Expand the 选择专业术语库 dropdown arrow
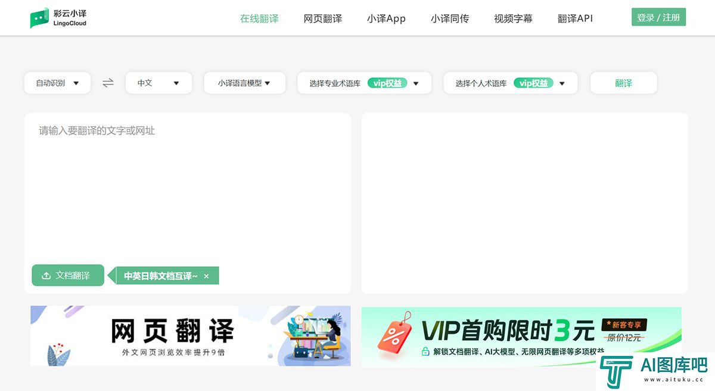This screenshot has width=715, height=391. click(416, 84)
